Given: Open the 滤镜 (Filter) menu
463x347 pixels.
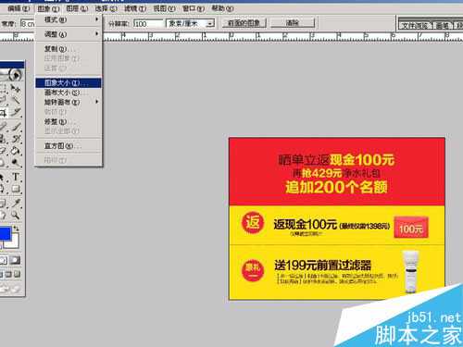Looking at the screenshot, I should pos(135,8).
